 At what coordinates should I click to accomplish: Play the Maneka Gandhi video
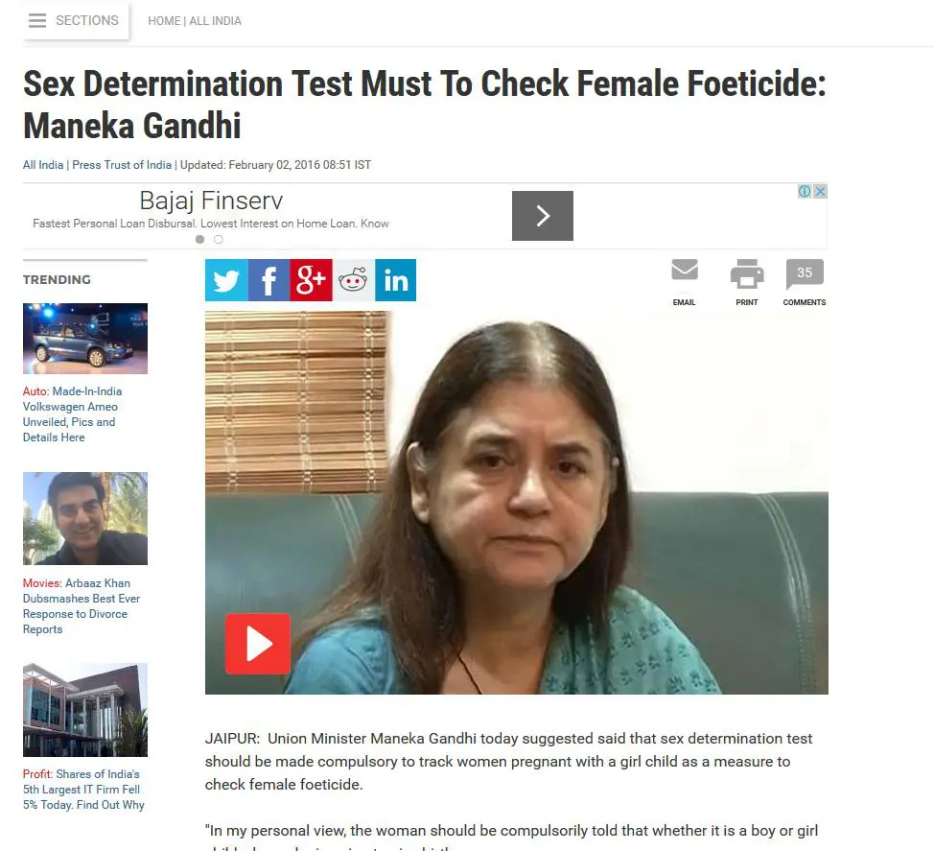[x=258, y=644]
